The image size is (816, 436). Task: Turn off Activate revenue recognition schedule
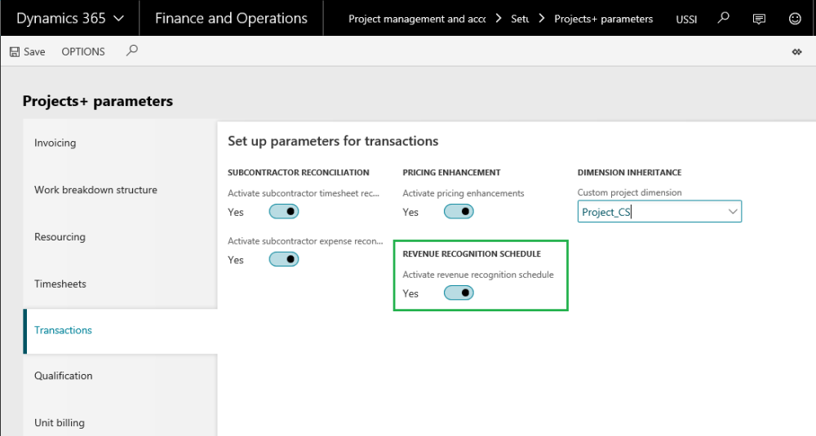pos(459,293)
